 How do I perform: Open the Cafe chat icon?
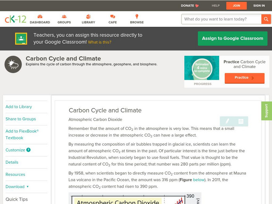[x=113, y=17]
